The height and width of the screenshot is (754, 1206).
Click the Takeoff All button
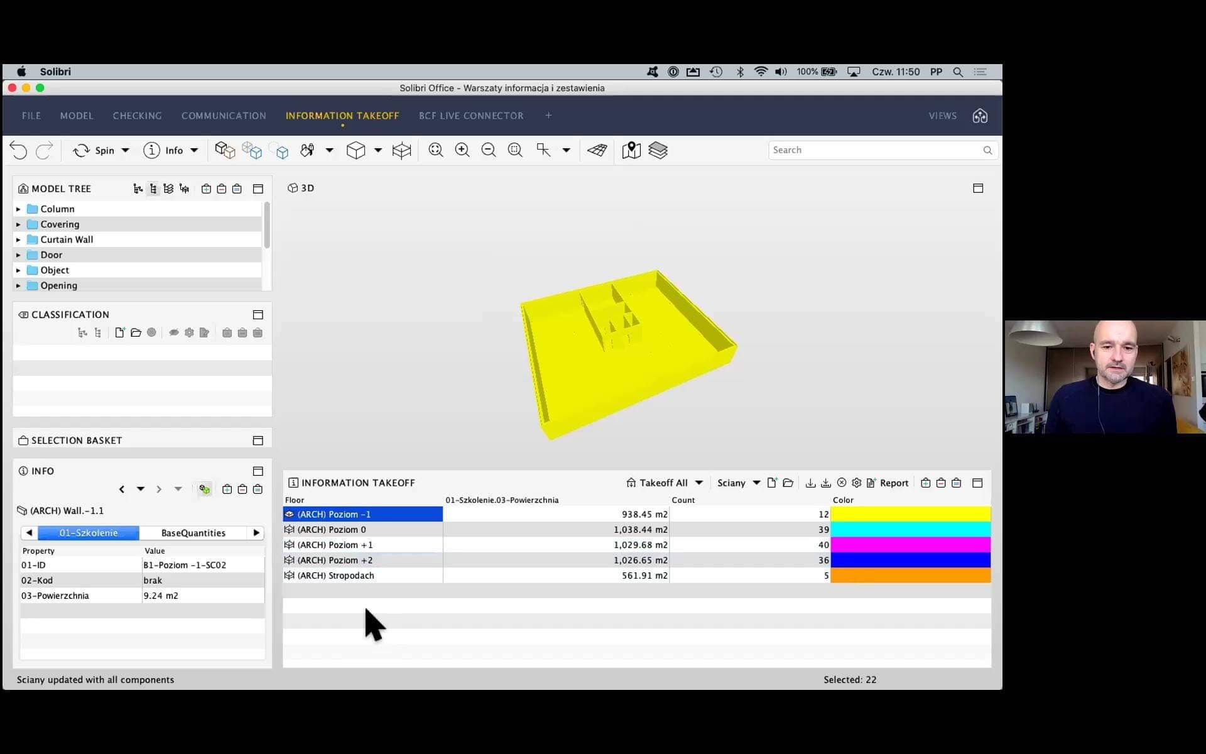coord(657,483)
